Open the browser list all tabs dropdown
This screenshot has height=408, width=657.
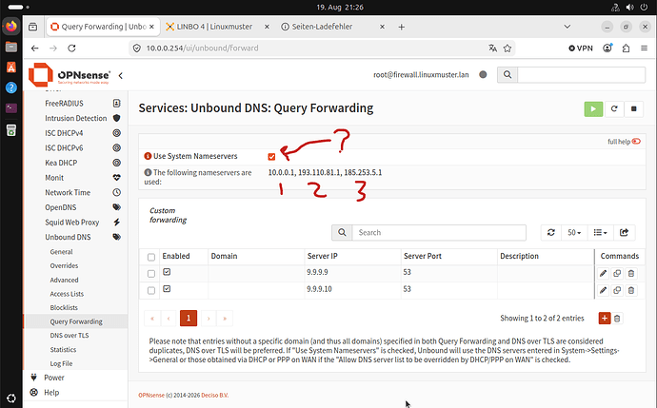(567, 27)
